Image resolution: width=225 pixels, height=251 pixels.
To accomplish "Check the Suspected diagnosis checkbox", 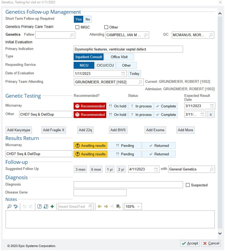I will [188, 185].
